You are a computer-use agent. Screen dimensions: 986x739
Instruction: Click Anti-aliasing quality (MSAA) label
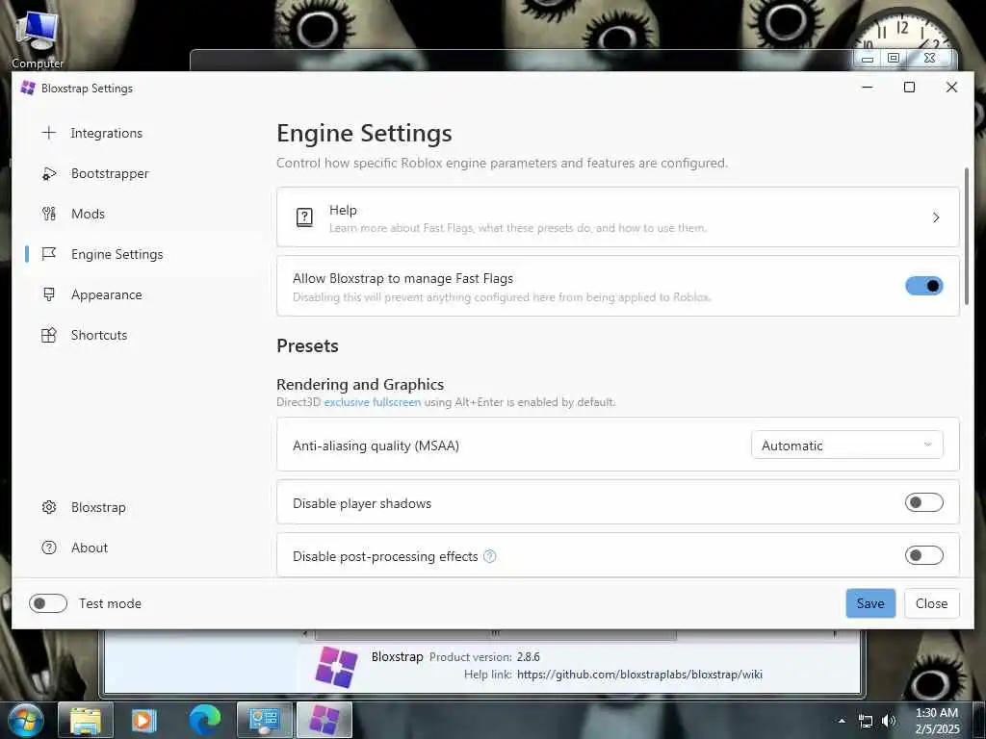(376, 446)
